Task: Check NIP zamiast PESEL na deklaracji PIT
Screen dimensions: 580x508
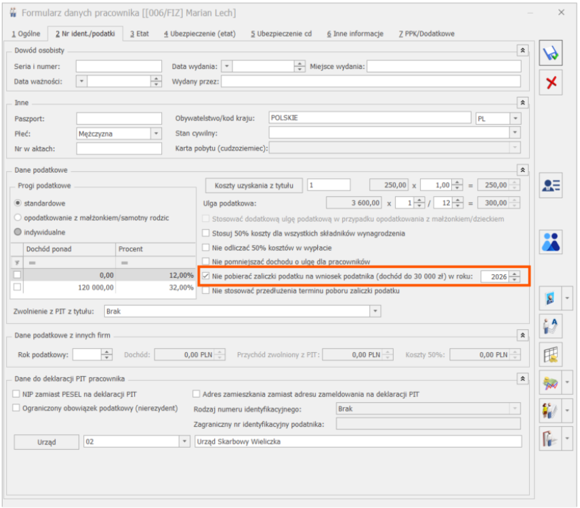Action: (x=16, y=394)
